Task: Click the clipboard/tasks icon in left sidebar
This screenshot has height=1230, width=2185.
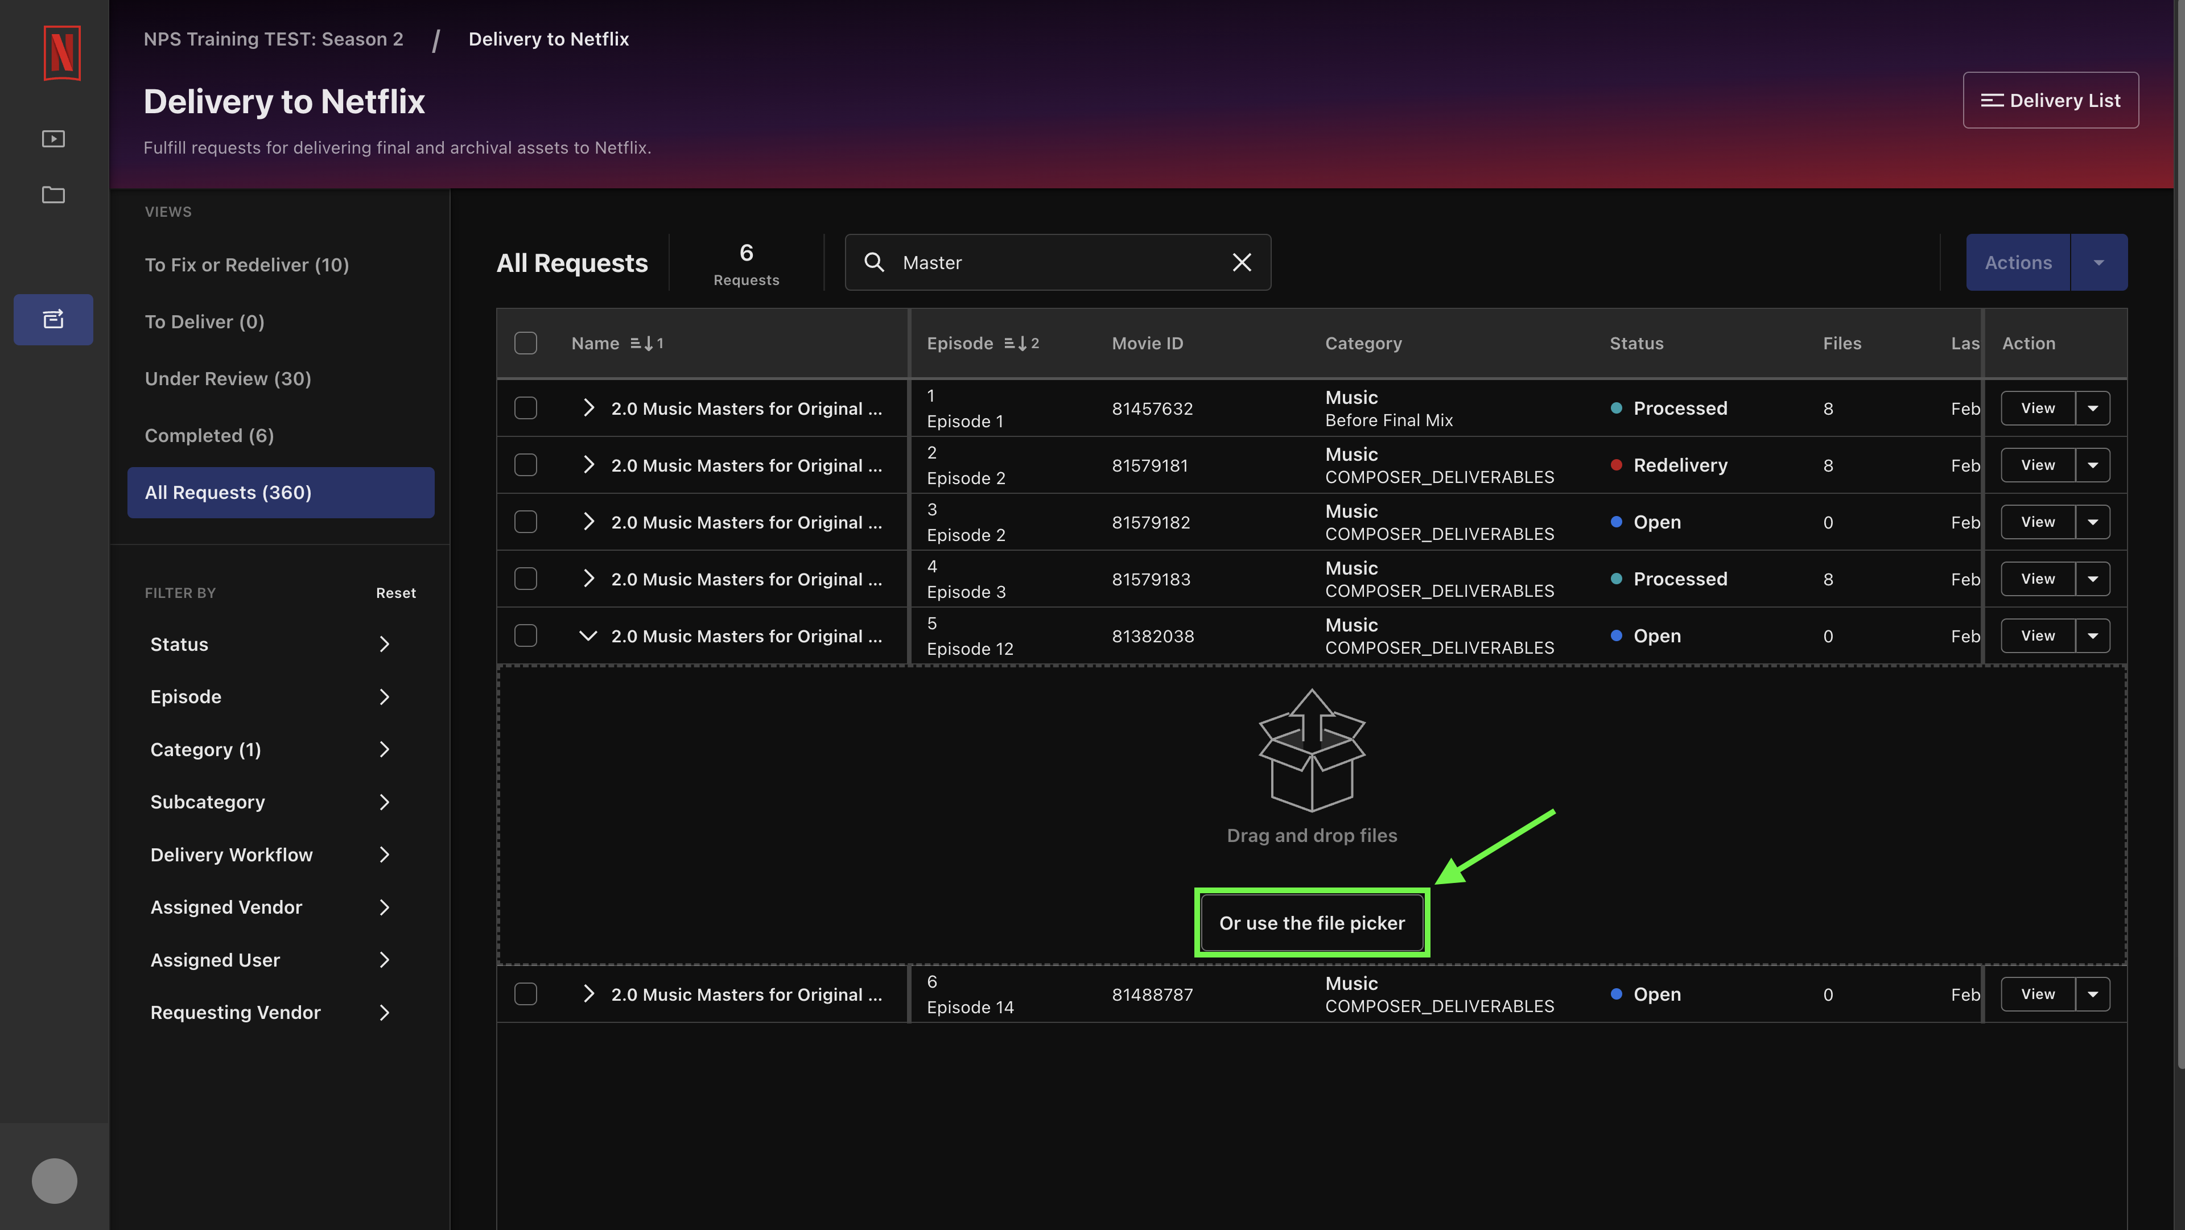Action: pos(52,320)
